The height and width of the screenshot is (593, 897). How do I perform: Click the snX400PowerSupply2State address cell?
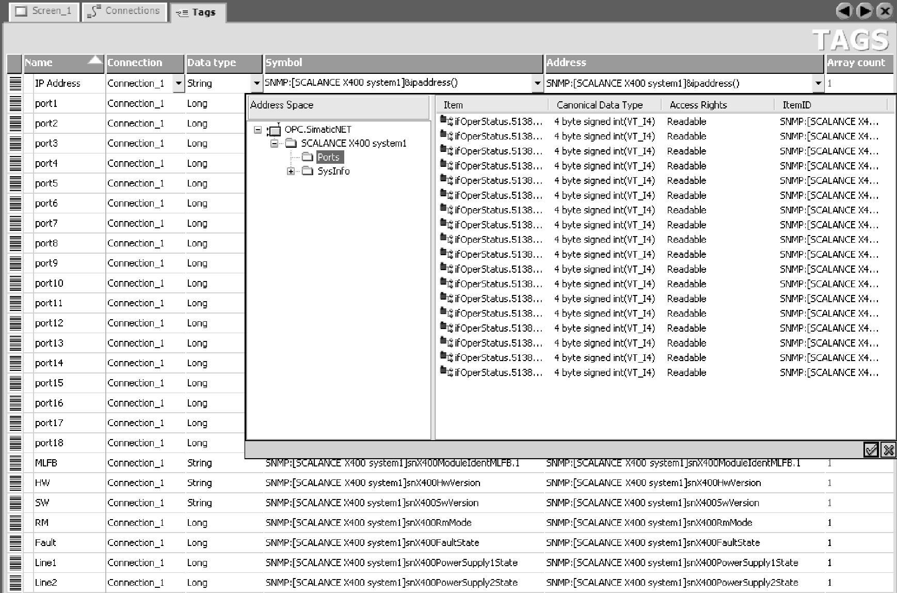[x=684, y=583]
